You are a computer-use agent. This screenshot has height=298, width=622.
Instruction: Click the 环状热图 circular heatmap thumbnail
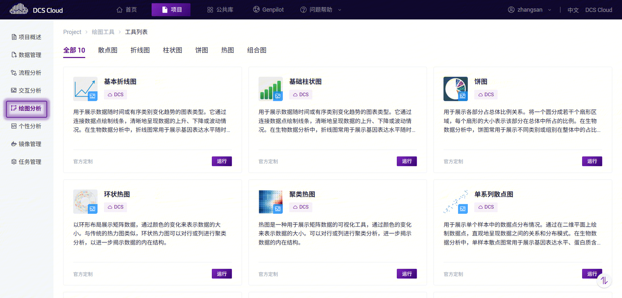pyautogui.click(x=85, y=201)
